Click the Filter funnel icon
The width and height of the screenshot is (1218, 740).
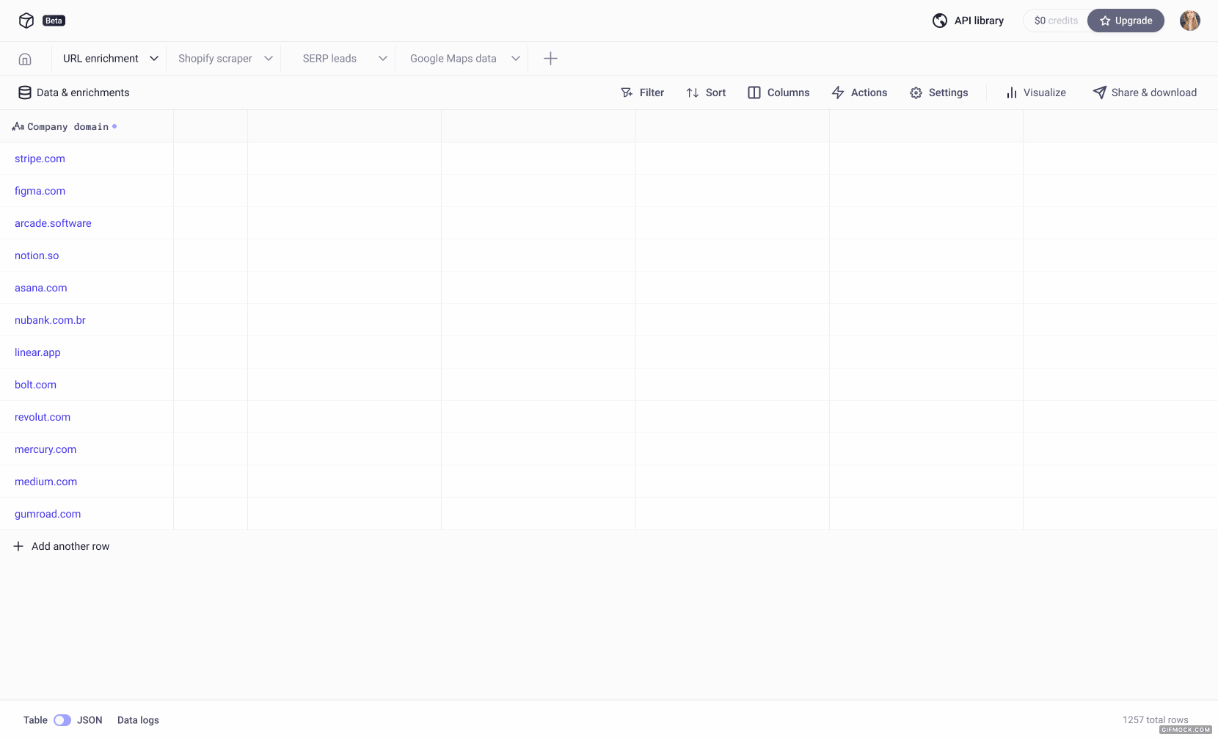pyautogui.click(x=627, y=92)
